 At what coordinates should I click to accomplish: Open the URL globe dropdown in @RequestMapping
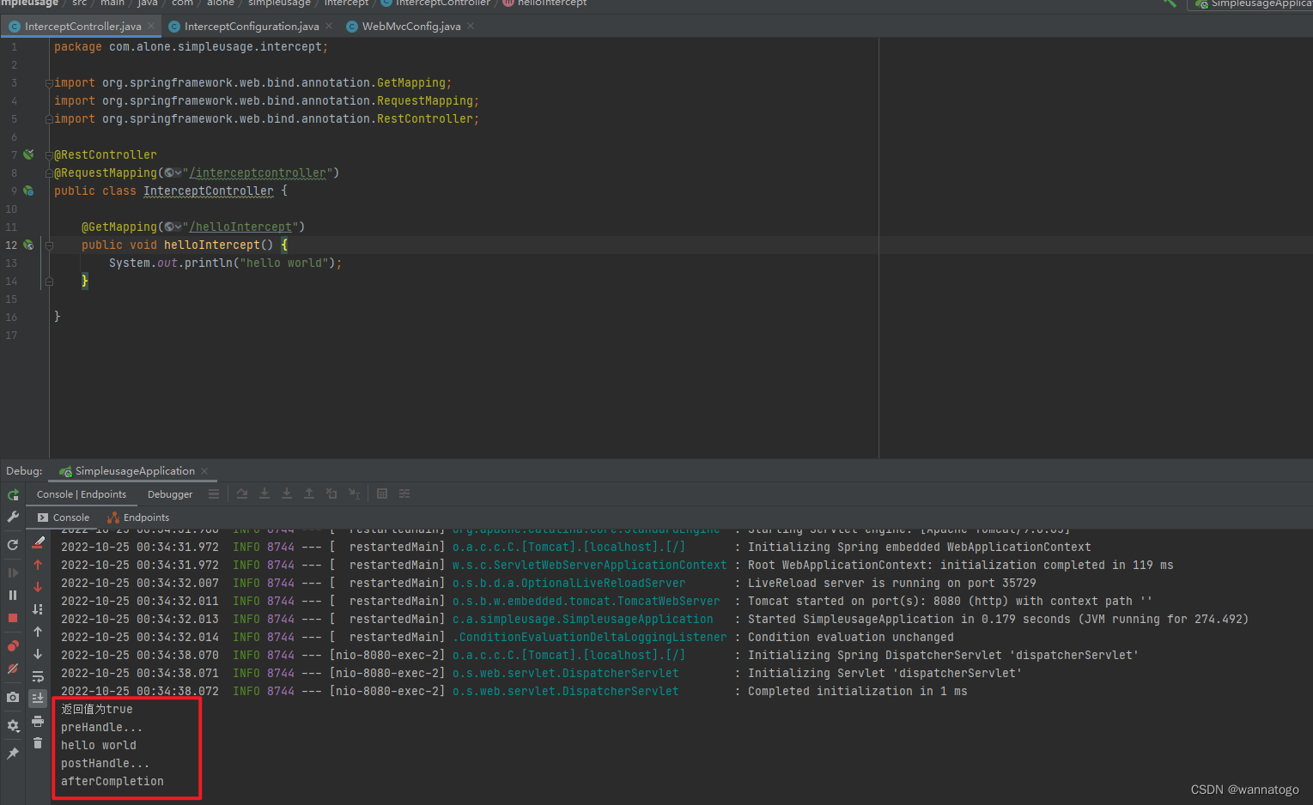[x=173, y=173]
